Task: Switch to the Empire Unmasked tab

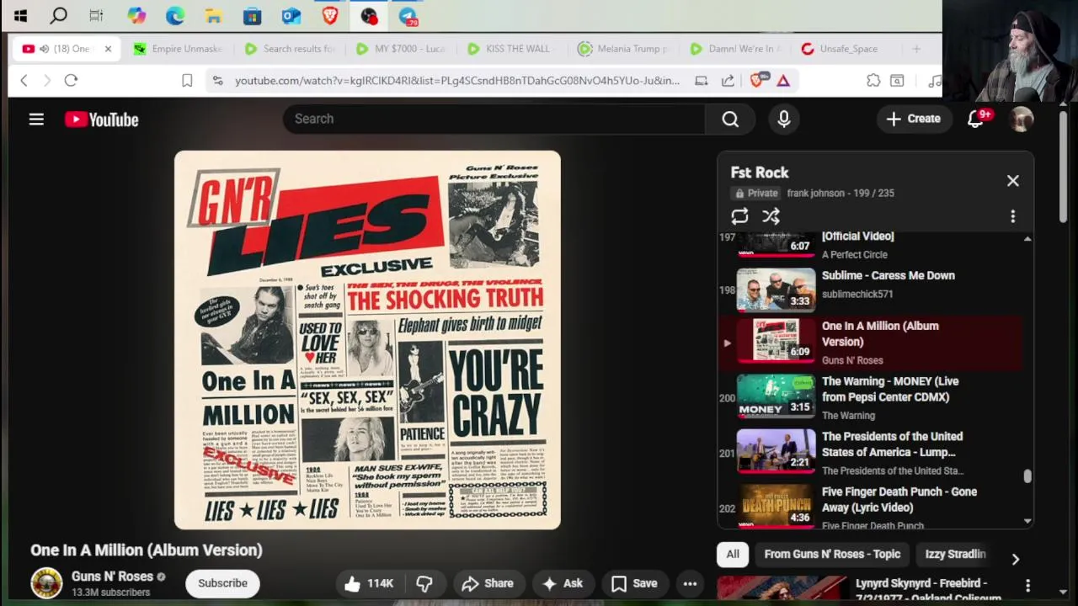Action: click(178, 49)
